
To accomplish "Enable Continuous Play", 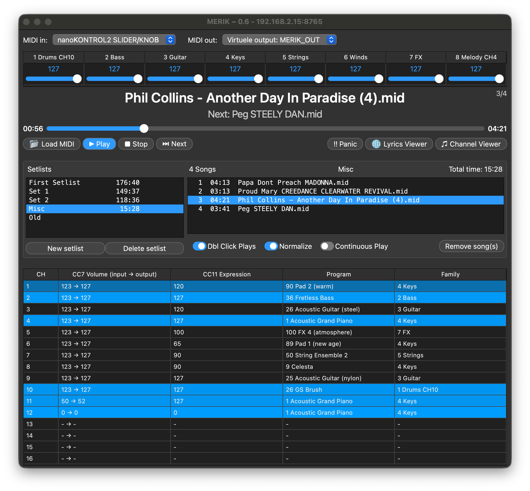I will 326,246.
